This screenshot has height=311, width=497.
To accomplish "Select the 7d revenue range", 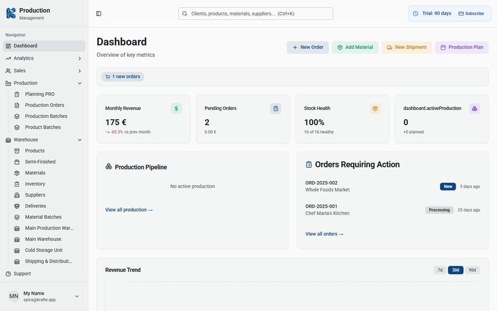I will tap(440, 270).
